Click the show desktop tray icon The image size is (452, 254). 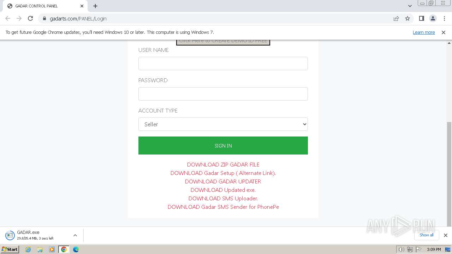click(448, 249)
